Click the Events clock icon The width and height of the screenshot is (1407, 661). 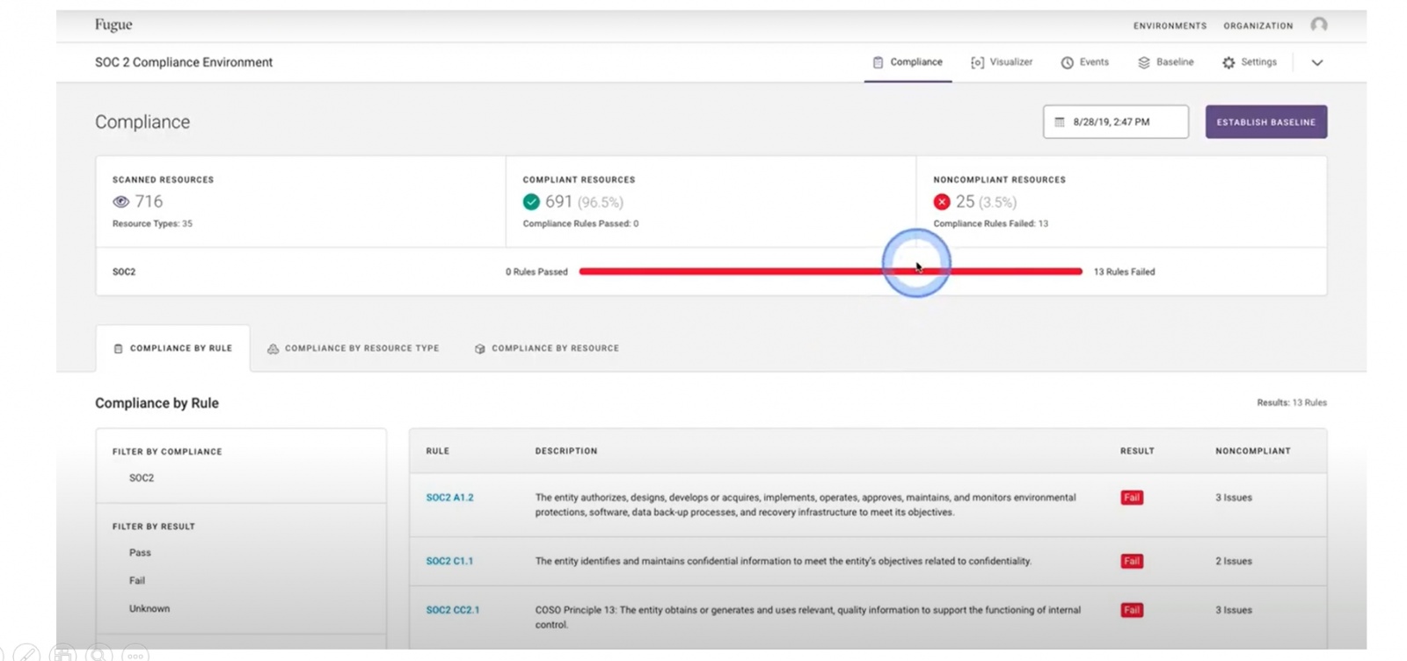pyautogui.click(x=1067, y=62)
